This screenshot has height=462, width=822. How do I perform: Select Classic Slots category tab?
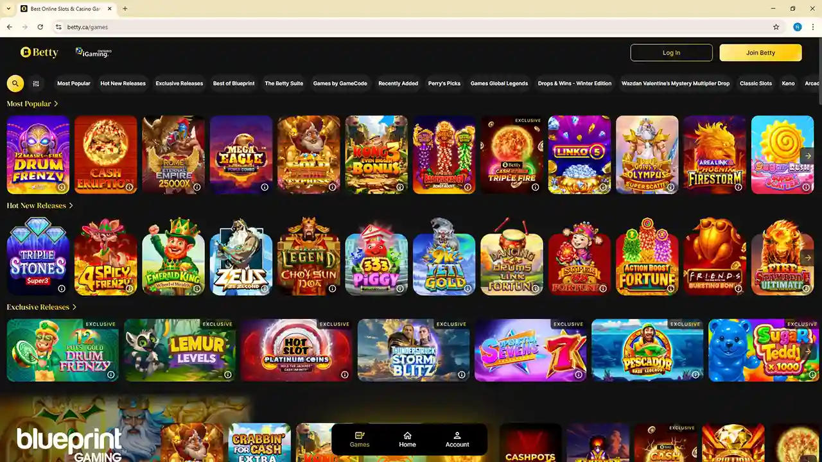(756, 83)
